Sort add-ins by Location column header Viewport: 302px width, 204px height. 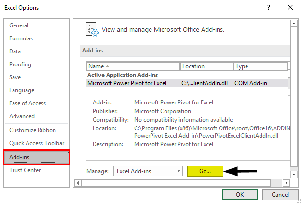coord(206,66)
